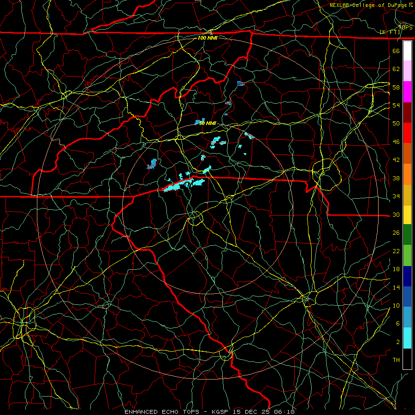Click the '10' scale value
Image resolution: width=415 pixels, height=415 pixels.
pos(396,306)
